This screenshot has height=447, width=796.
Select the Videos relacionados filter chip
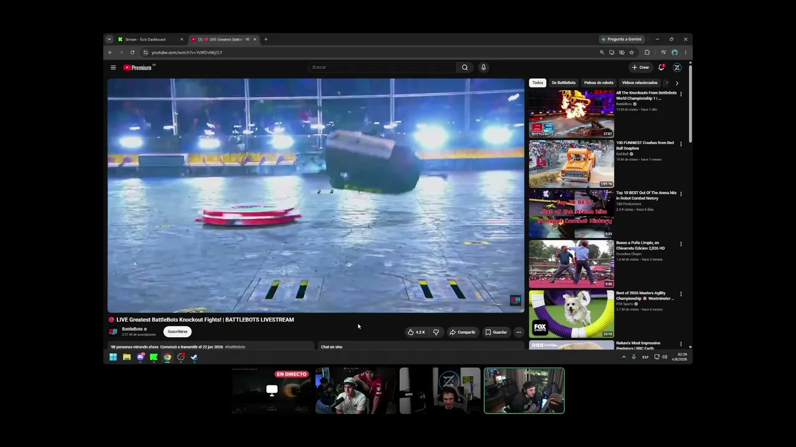coord(640,83)
